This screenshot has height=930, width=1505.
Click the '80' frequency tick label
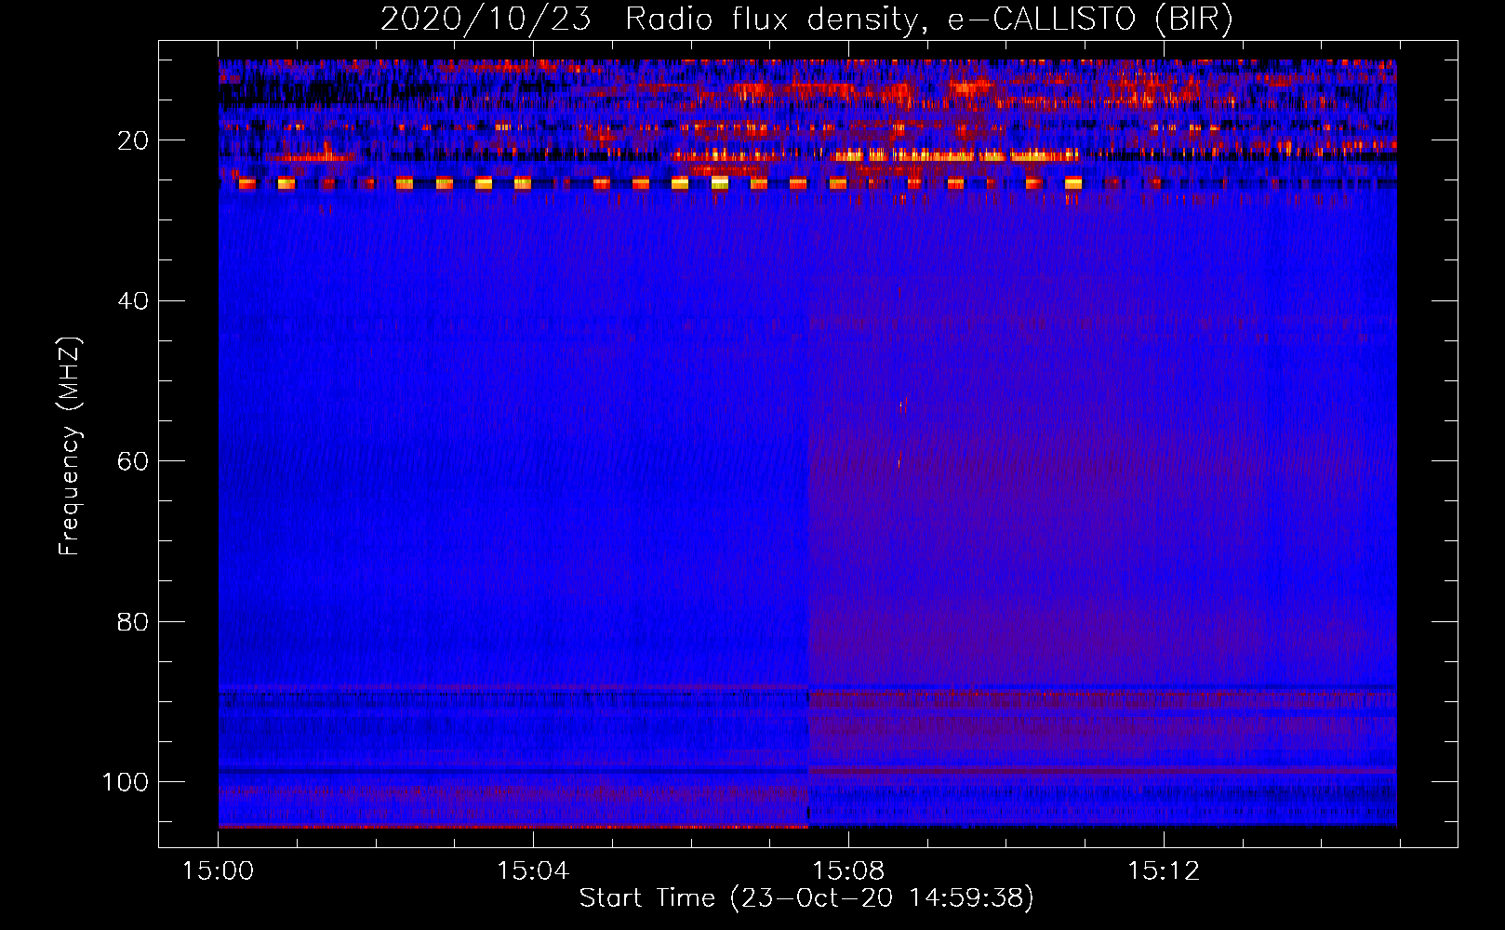click(x=133, y=621)
